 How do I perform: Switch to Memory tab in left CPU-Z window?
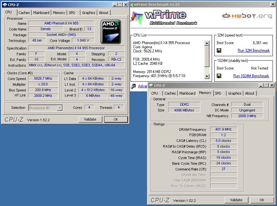[59, 13]
